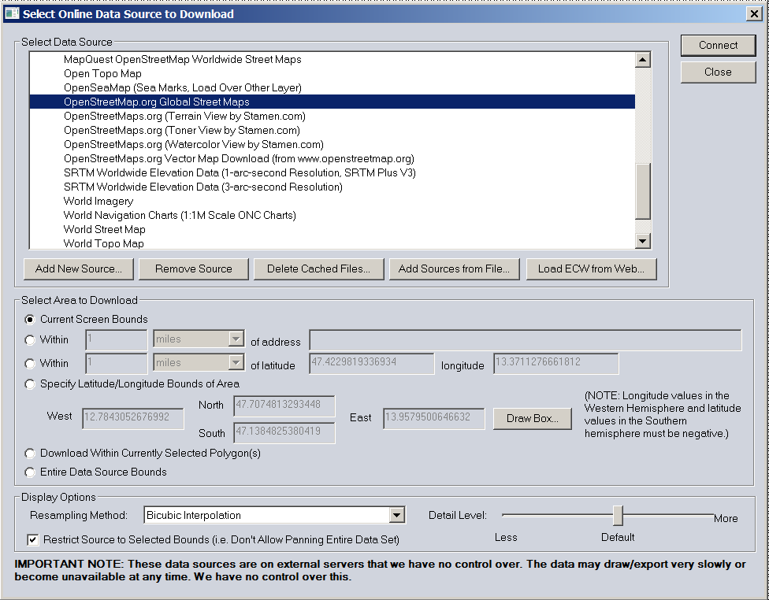Select World Imagery in source list
The height and width of the screenshot is (600, 769).
point(98,202)
